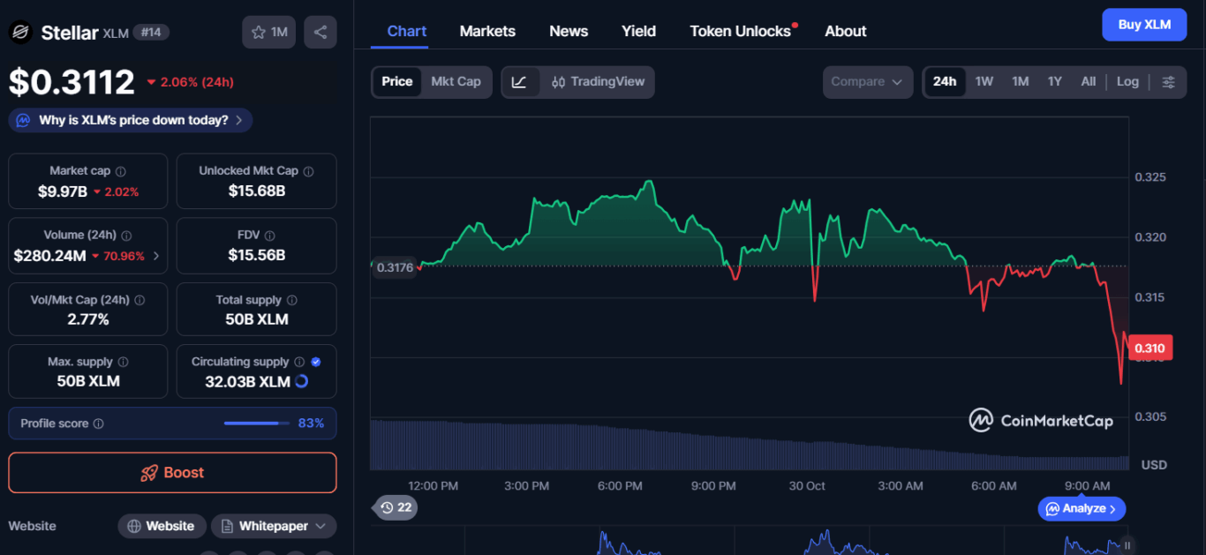Click the Buy XLM button

[1144, 25]
